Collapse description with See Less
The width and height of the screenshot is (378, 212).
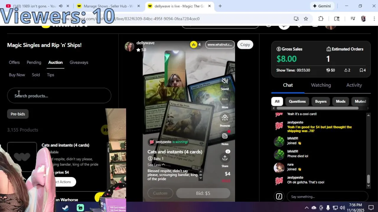coord(156,165)
